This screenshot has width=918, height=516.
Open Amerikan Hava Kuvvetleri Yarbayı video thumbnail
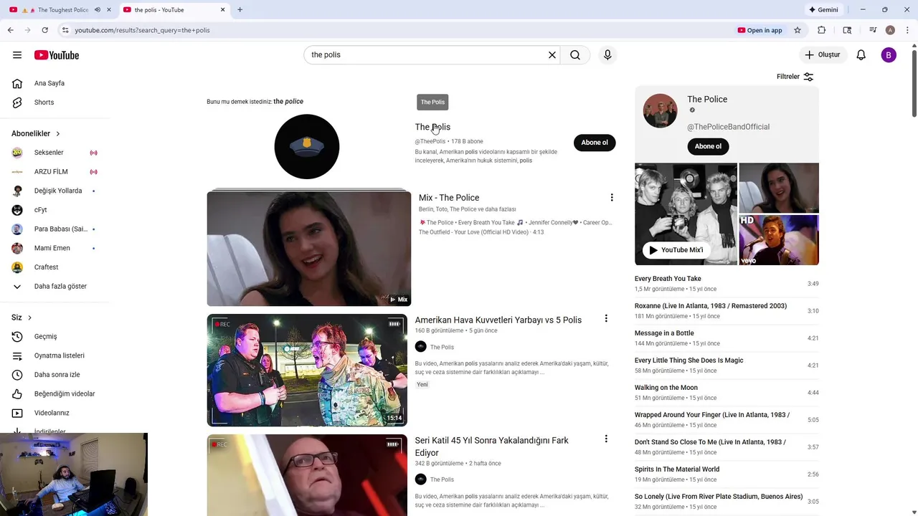pos(307,371)
